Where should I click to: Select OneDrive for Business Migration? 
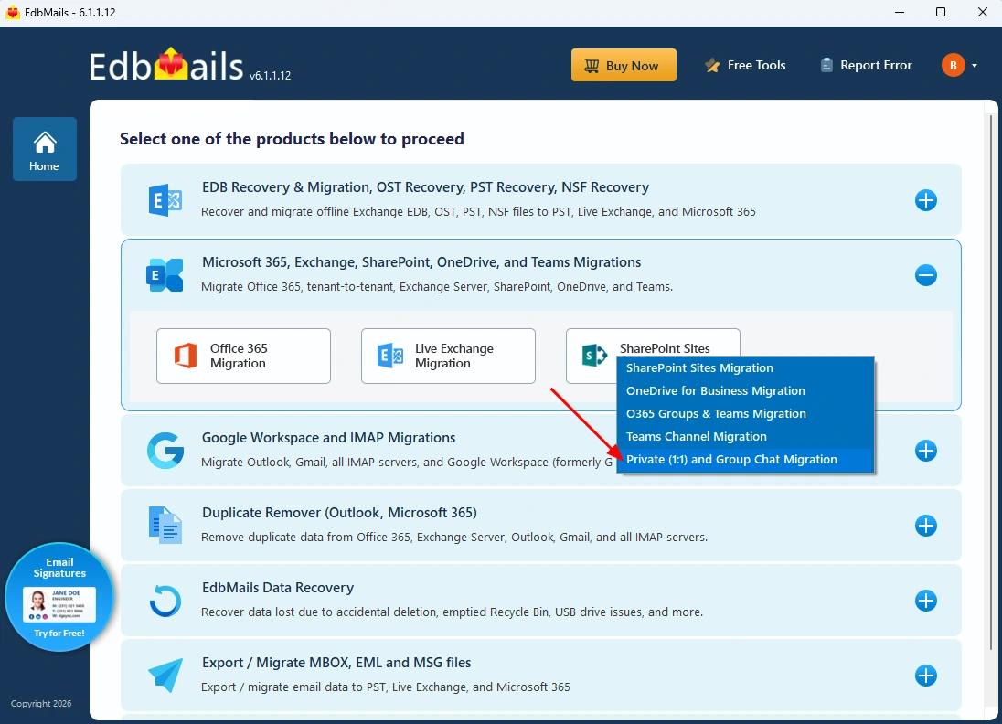click(745, 391)
